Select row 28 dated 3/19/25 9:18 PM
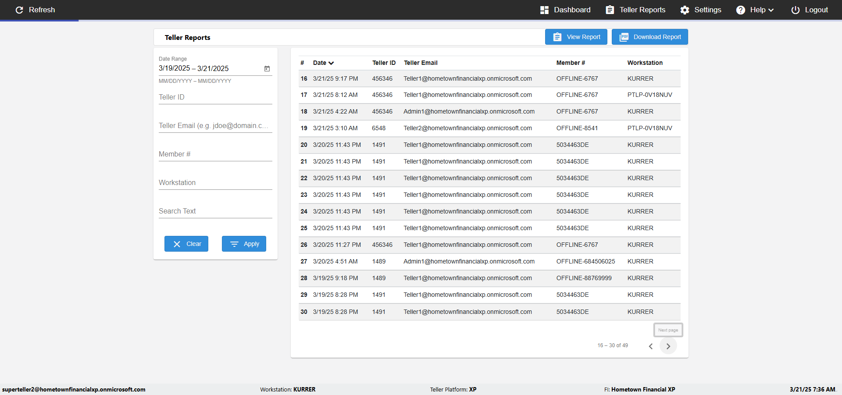The image size is (842, 395). (x=489, y=278)
